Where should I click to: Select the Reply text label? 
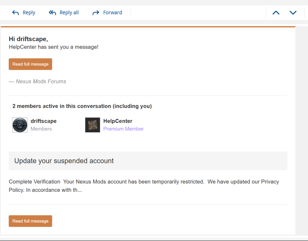point(29,13)
